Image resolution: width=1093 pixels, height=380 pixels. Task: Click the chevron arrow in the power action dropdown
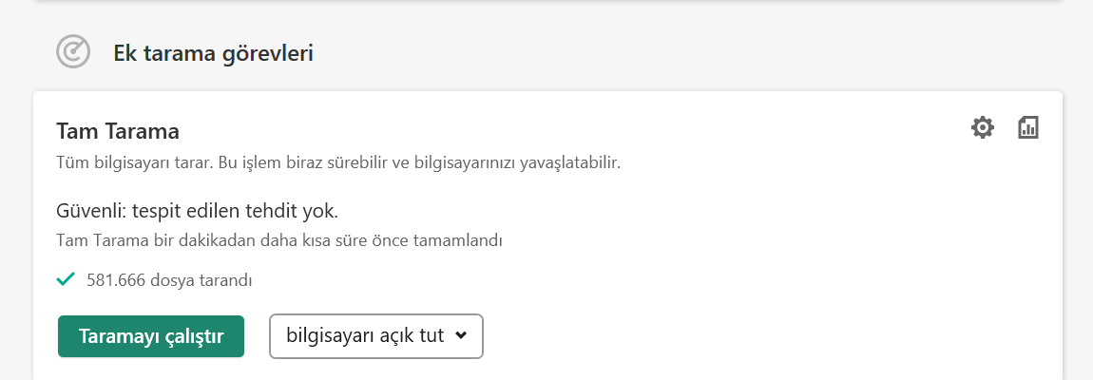(461, 335)
